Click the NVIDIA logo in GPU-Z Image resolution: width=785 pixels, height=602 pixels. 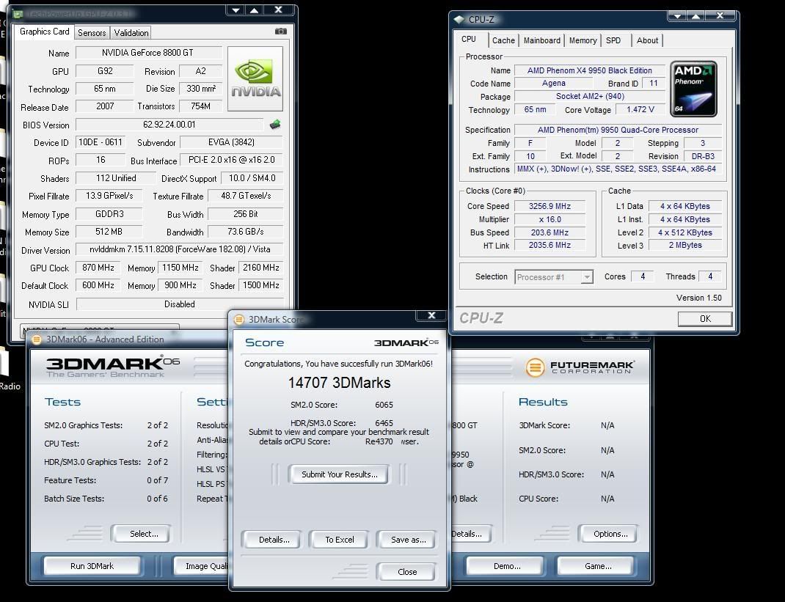(255, 78)
